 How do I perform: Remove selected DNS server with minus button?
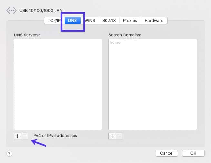click(x=25, y=136)
